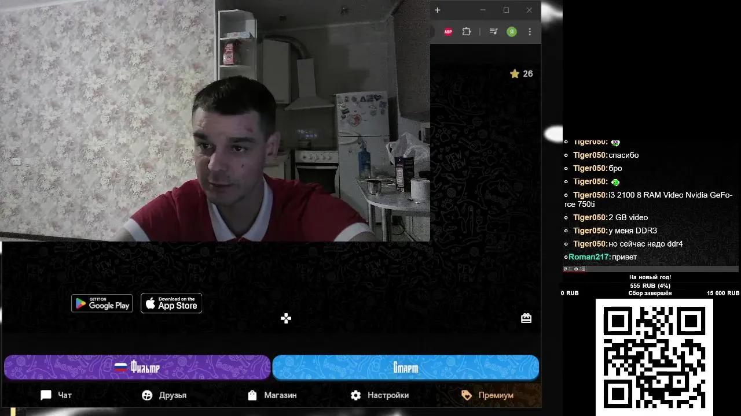Open the media control playlist icon

493,32
